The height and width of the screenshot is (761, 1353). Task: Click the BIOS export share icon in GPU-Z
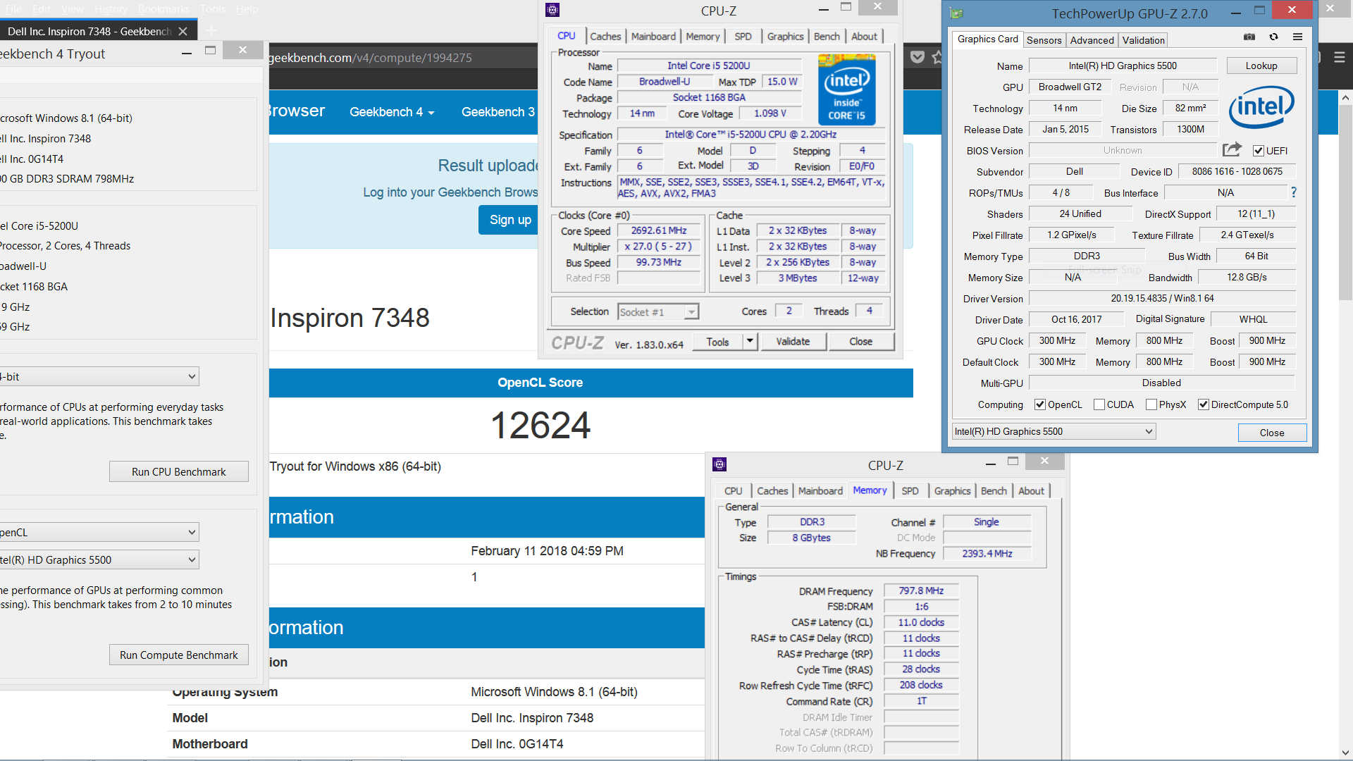1231,149
